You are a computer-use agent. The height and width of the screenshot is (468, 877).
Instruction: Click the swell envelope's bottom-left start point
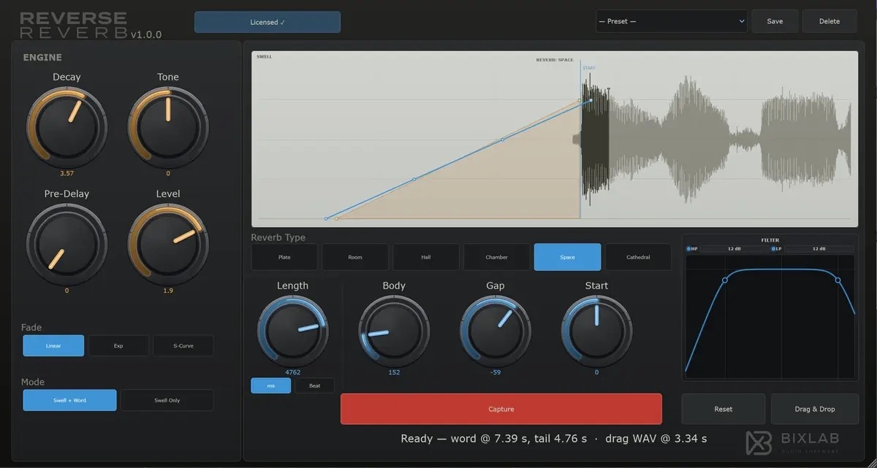326,218
